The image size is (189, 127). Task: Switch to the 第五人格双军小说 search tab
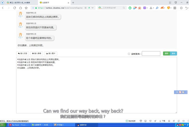click(x=19, y=3)
